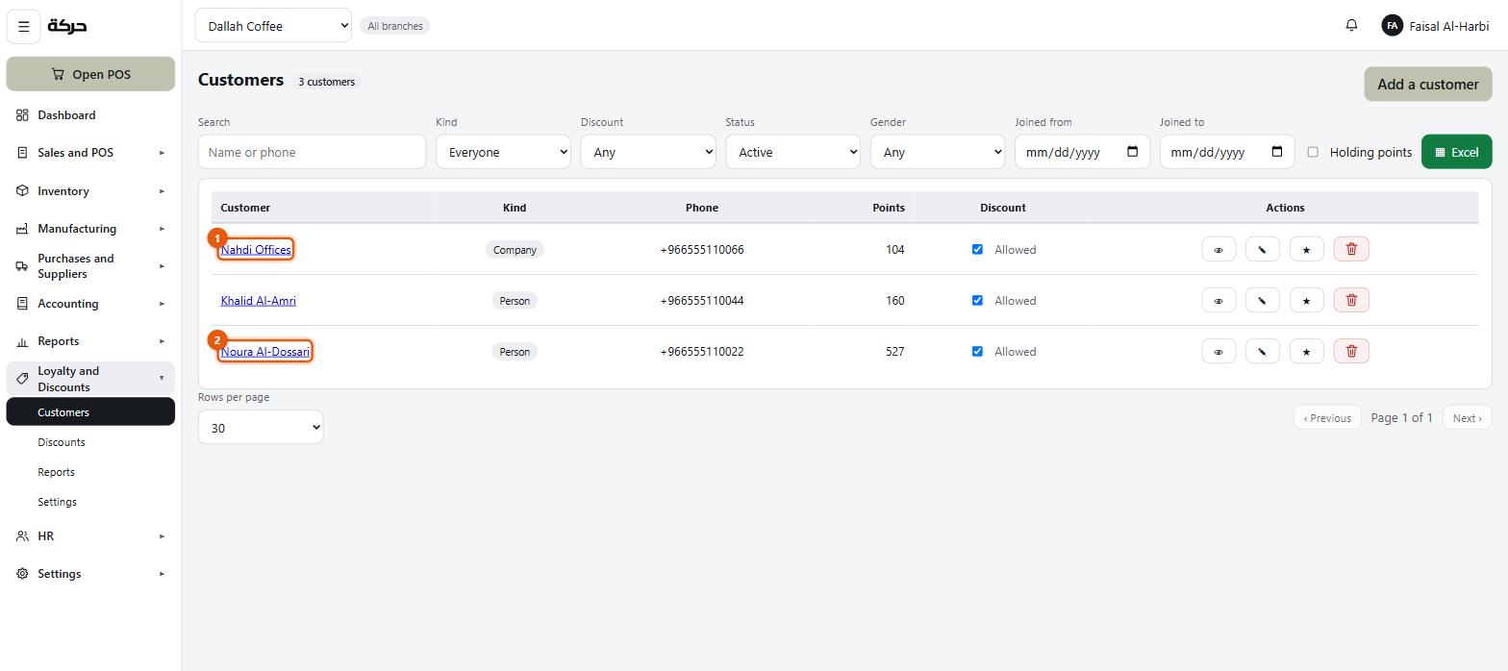Open star points action for Nahdi Offices
The height and width of the screenshot is (671, 1508).
pos(1306,249)
